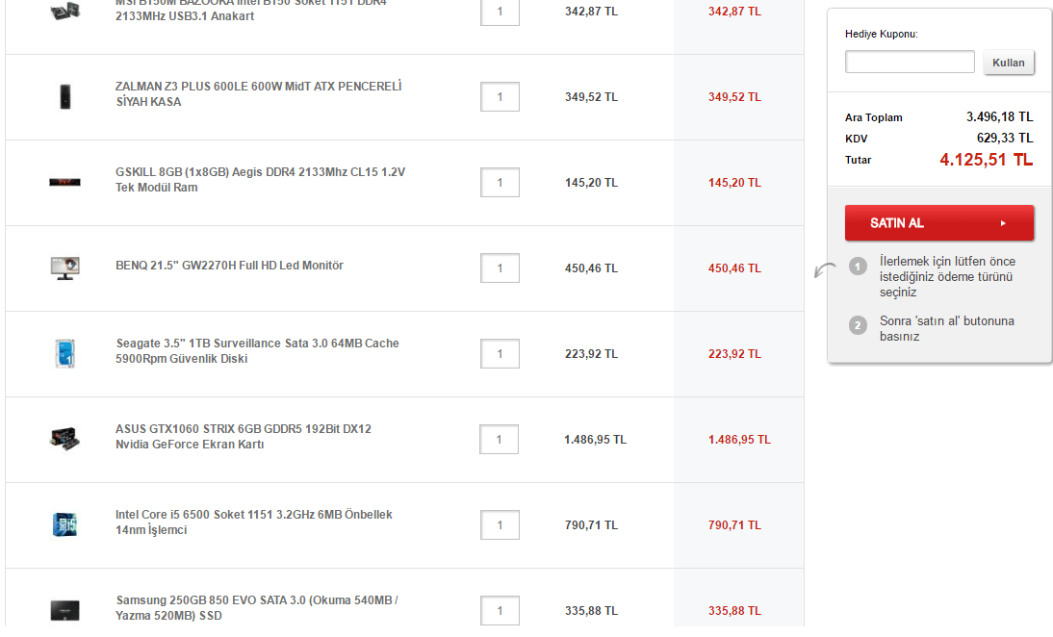Viewport: 1053px width, 637px height.
Task: Click the Samsung 850 EVO SSD thumbnail
Action: (64, 610)
